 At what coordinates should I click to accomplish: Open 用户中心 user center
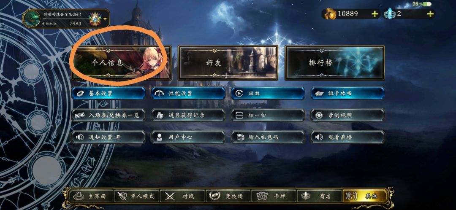click(x=188, y=137)
